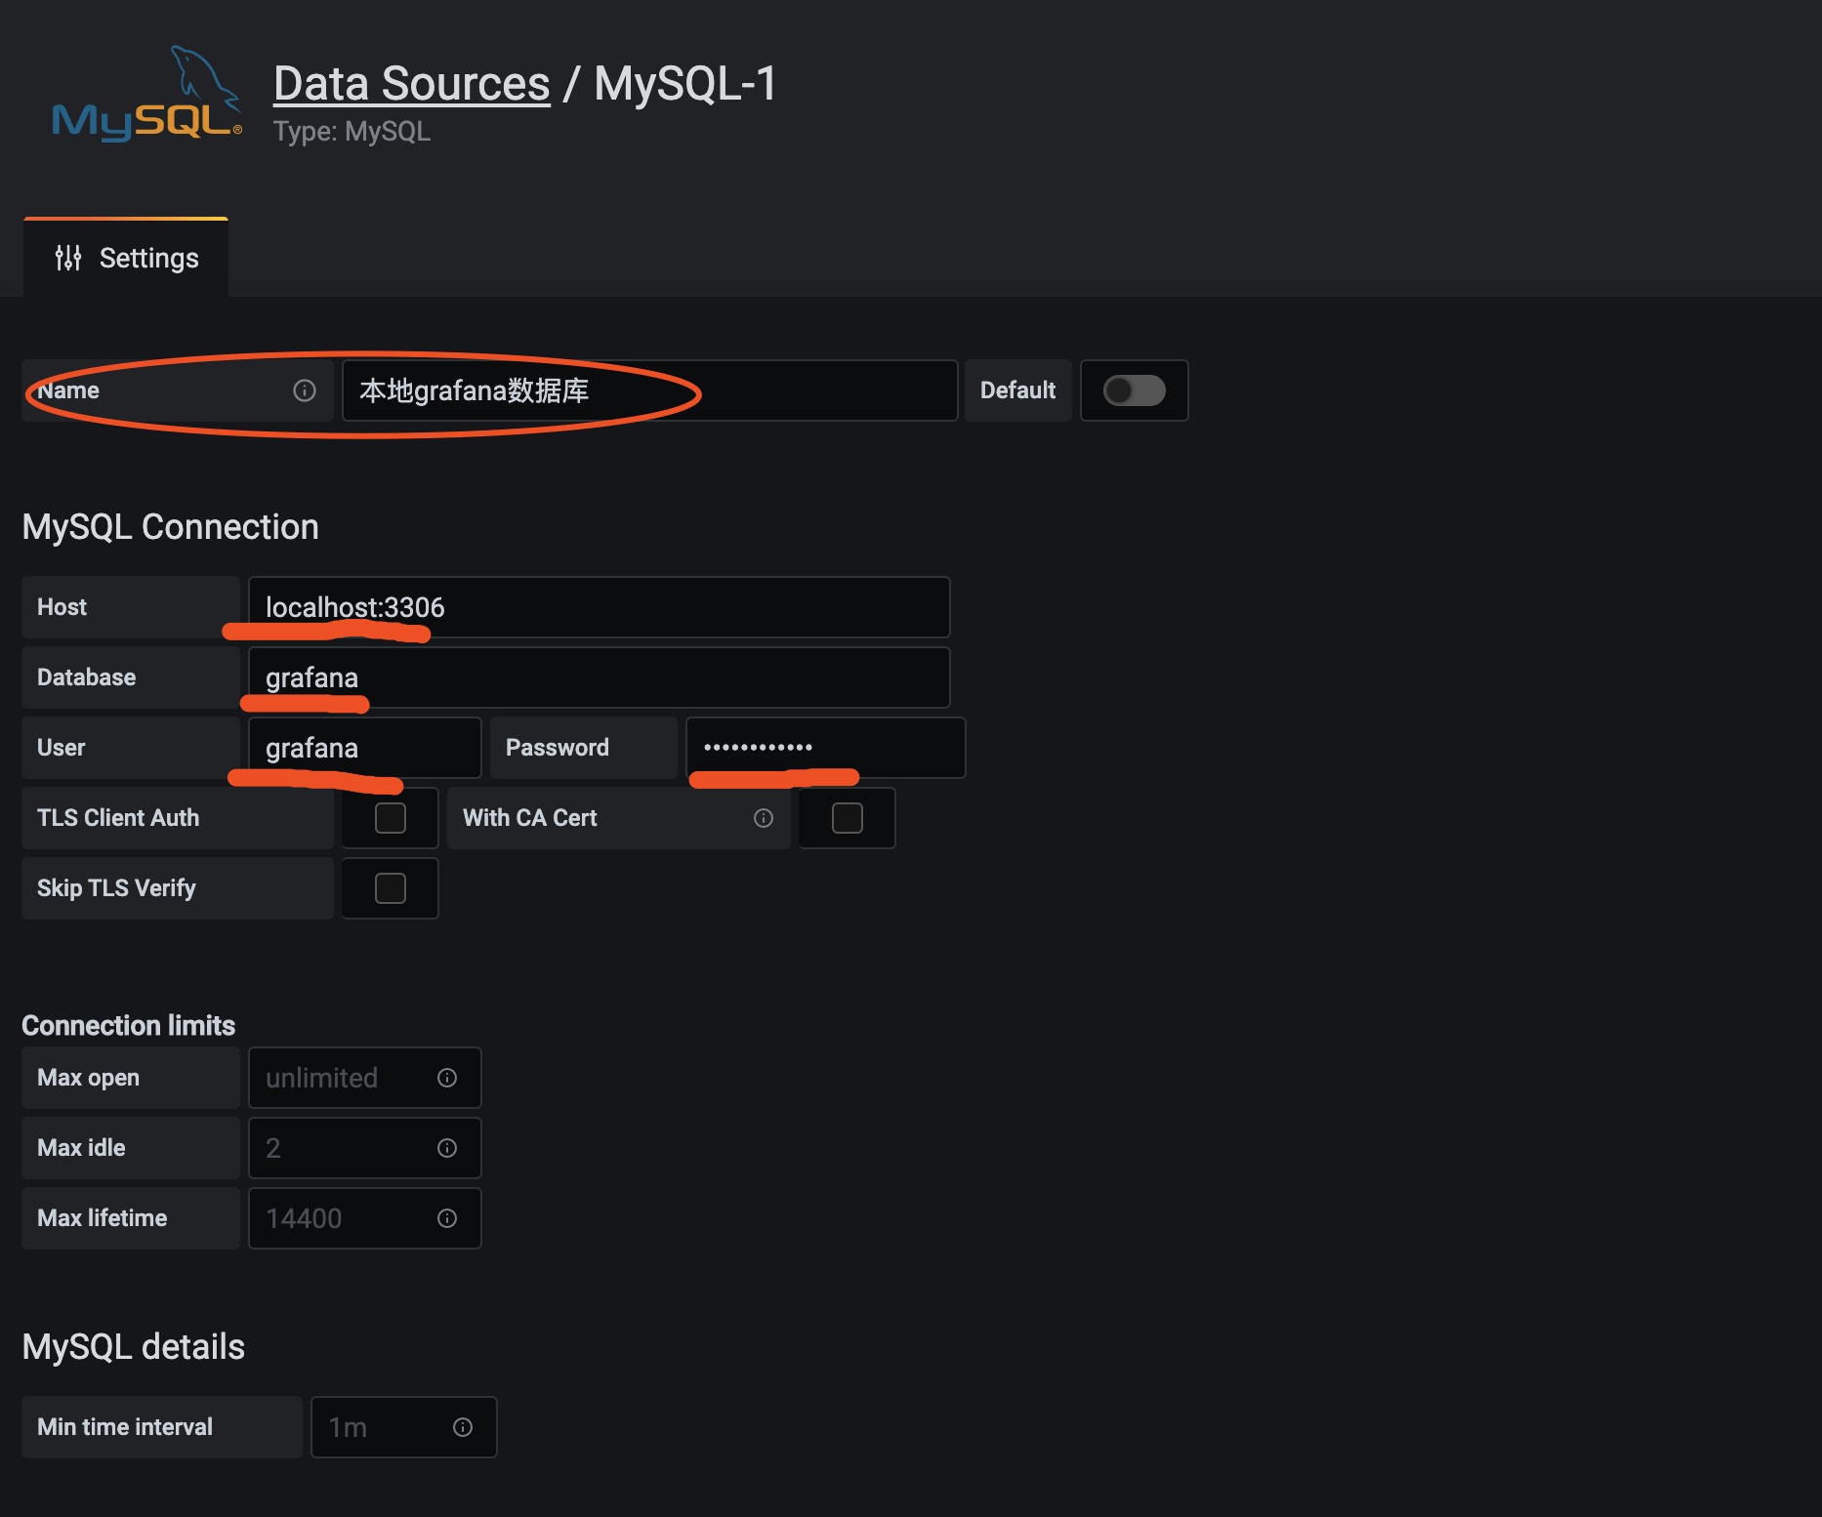Screen dimensions: 1822x1517
Task: Click the Database field containing grafana
Action: point(598,676)
